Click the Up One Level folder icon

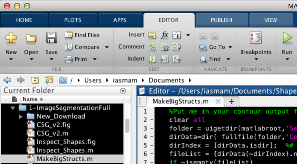coord(35,80)
